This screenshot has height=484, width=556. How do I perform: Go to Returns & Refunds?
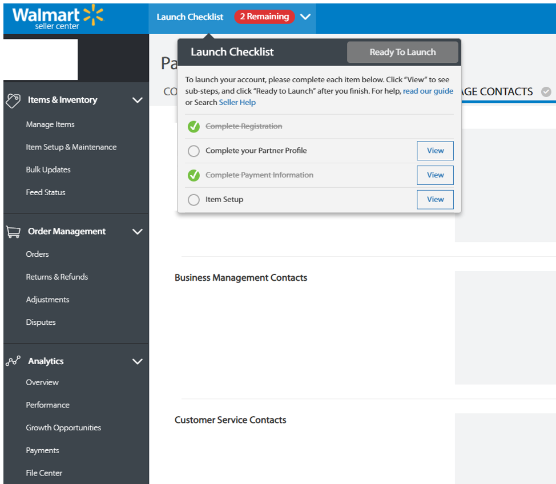[x=57, y=277]
